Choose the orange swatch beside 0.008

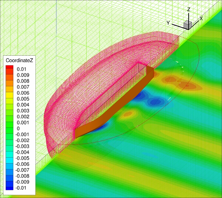(9, 81)
